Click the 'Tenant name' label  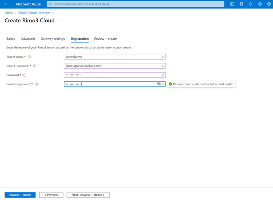tap(15, 57)
